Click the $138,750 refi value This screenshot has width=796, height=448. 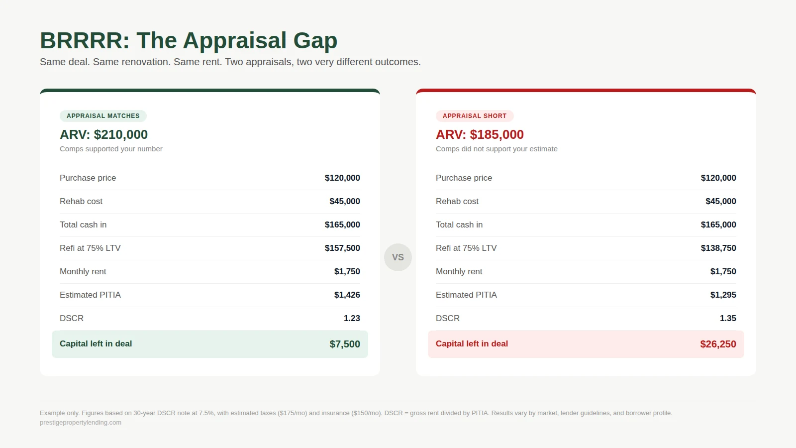pyautogui.click(x=718, y=248)
